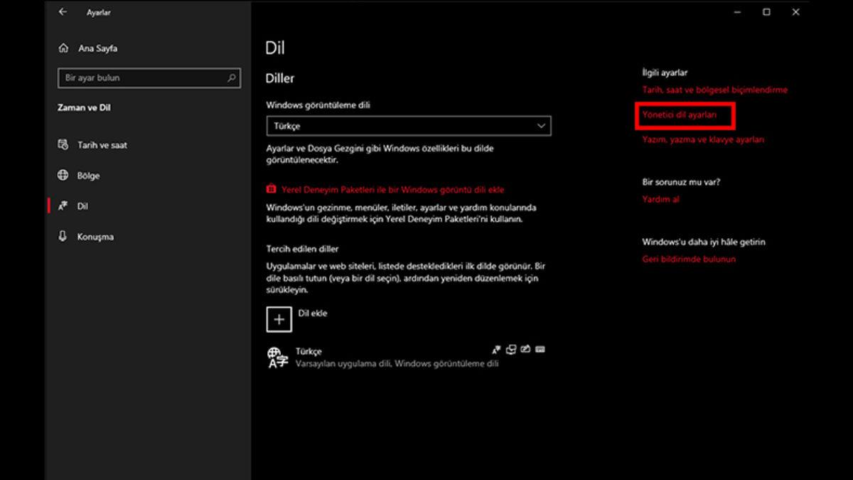This screenshot has width=853, height=480.
Task: Open the Windows görüntüleme dili dropdown
Action: click(x=409, y=126)
